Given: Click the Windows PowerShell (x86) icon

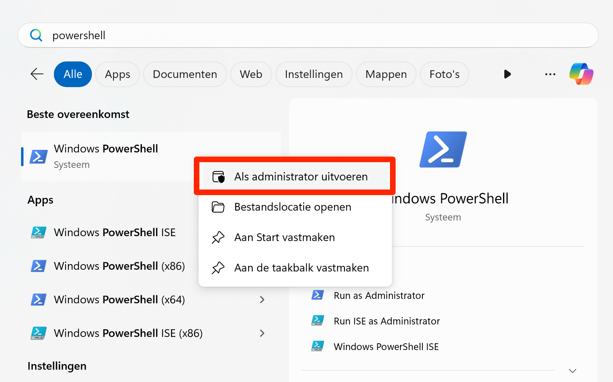Looking at the screenshot, I should [38, 266].
